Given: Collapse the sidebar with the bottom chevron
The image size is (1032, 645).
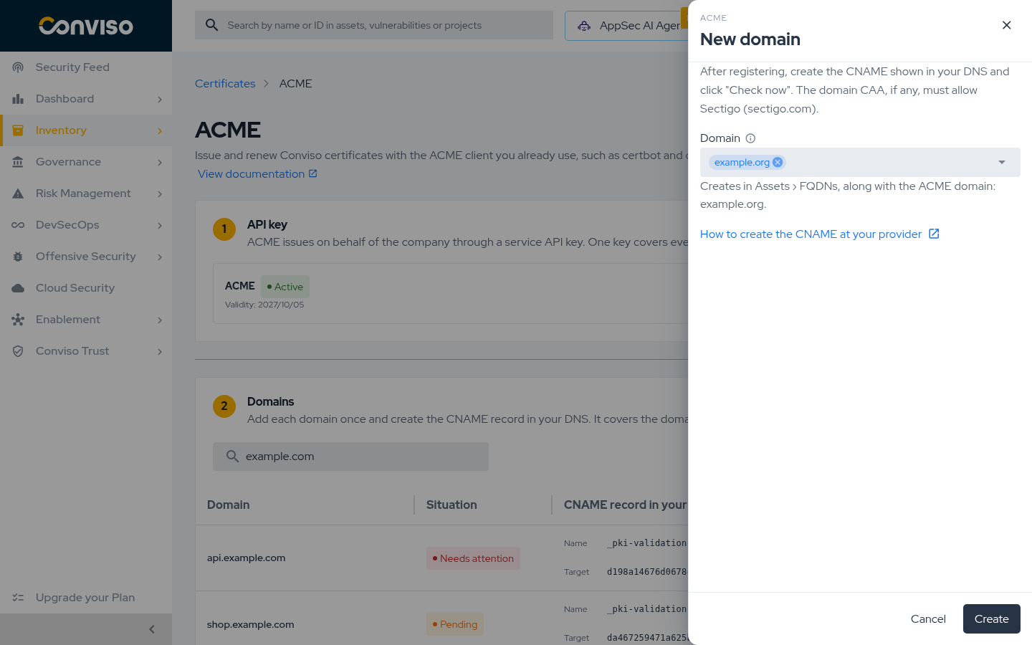Looking at the screenshot, I should click(152, 629).
